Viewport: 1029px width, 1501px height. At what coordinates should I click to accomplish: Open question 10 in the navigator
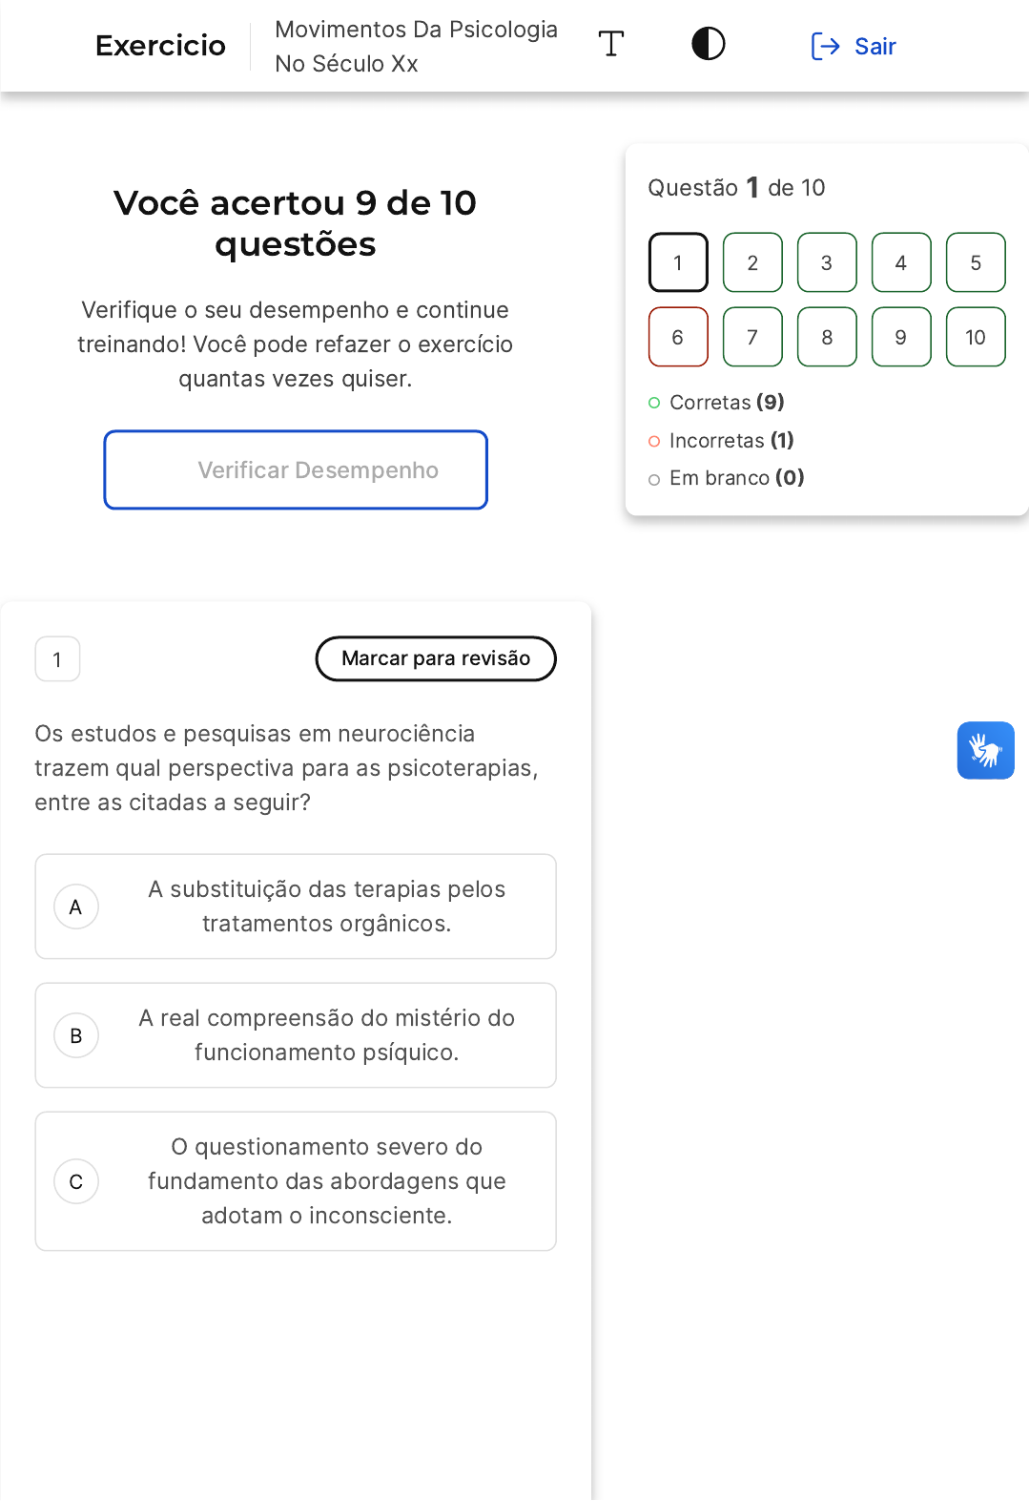[976, 337]
